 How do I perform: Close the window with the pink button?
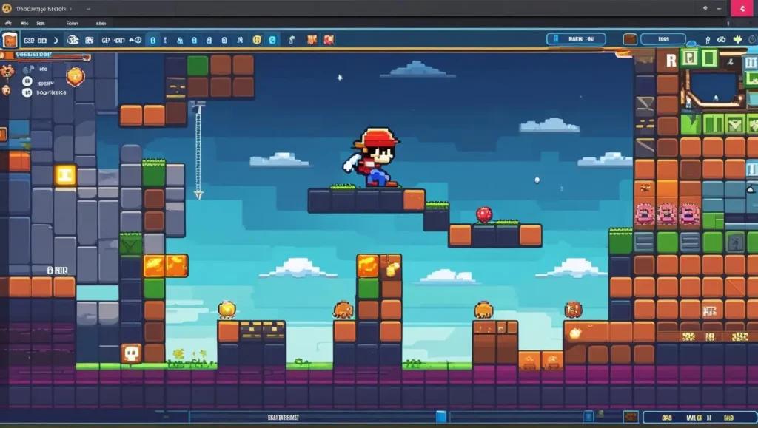click(742, 8)
